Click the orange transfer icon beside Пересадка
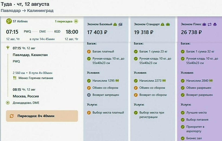The height and width of the screenshot is (141, 222). pyautogui.click(x=12, y=116)
